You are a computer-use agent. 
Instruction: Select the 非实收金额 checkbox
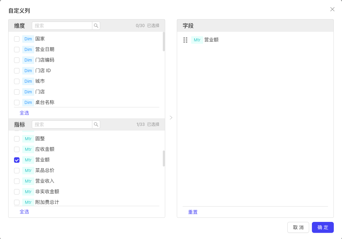click(17, 192)
